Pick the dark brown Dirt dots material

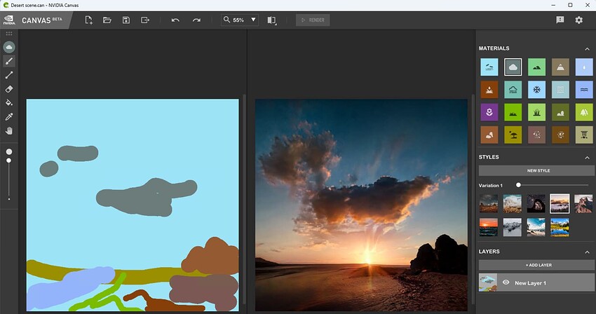560,135
